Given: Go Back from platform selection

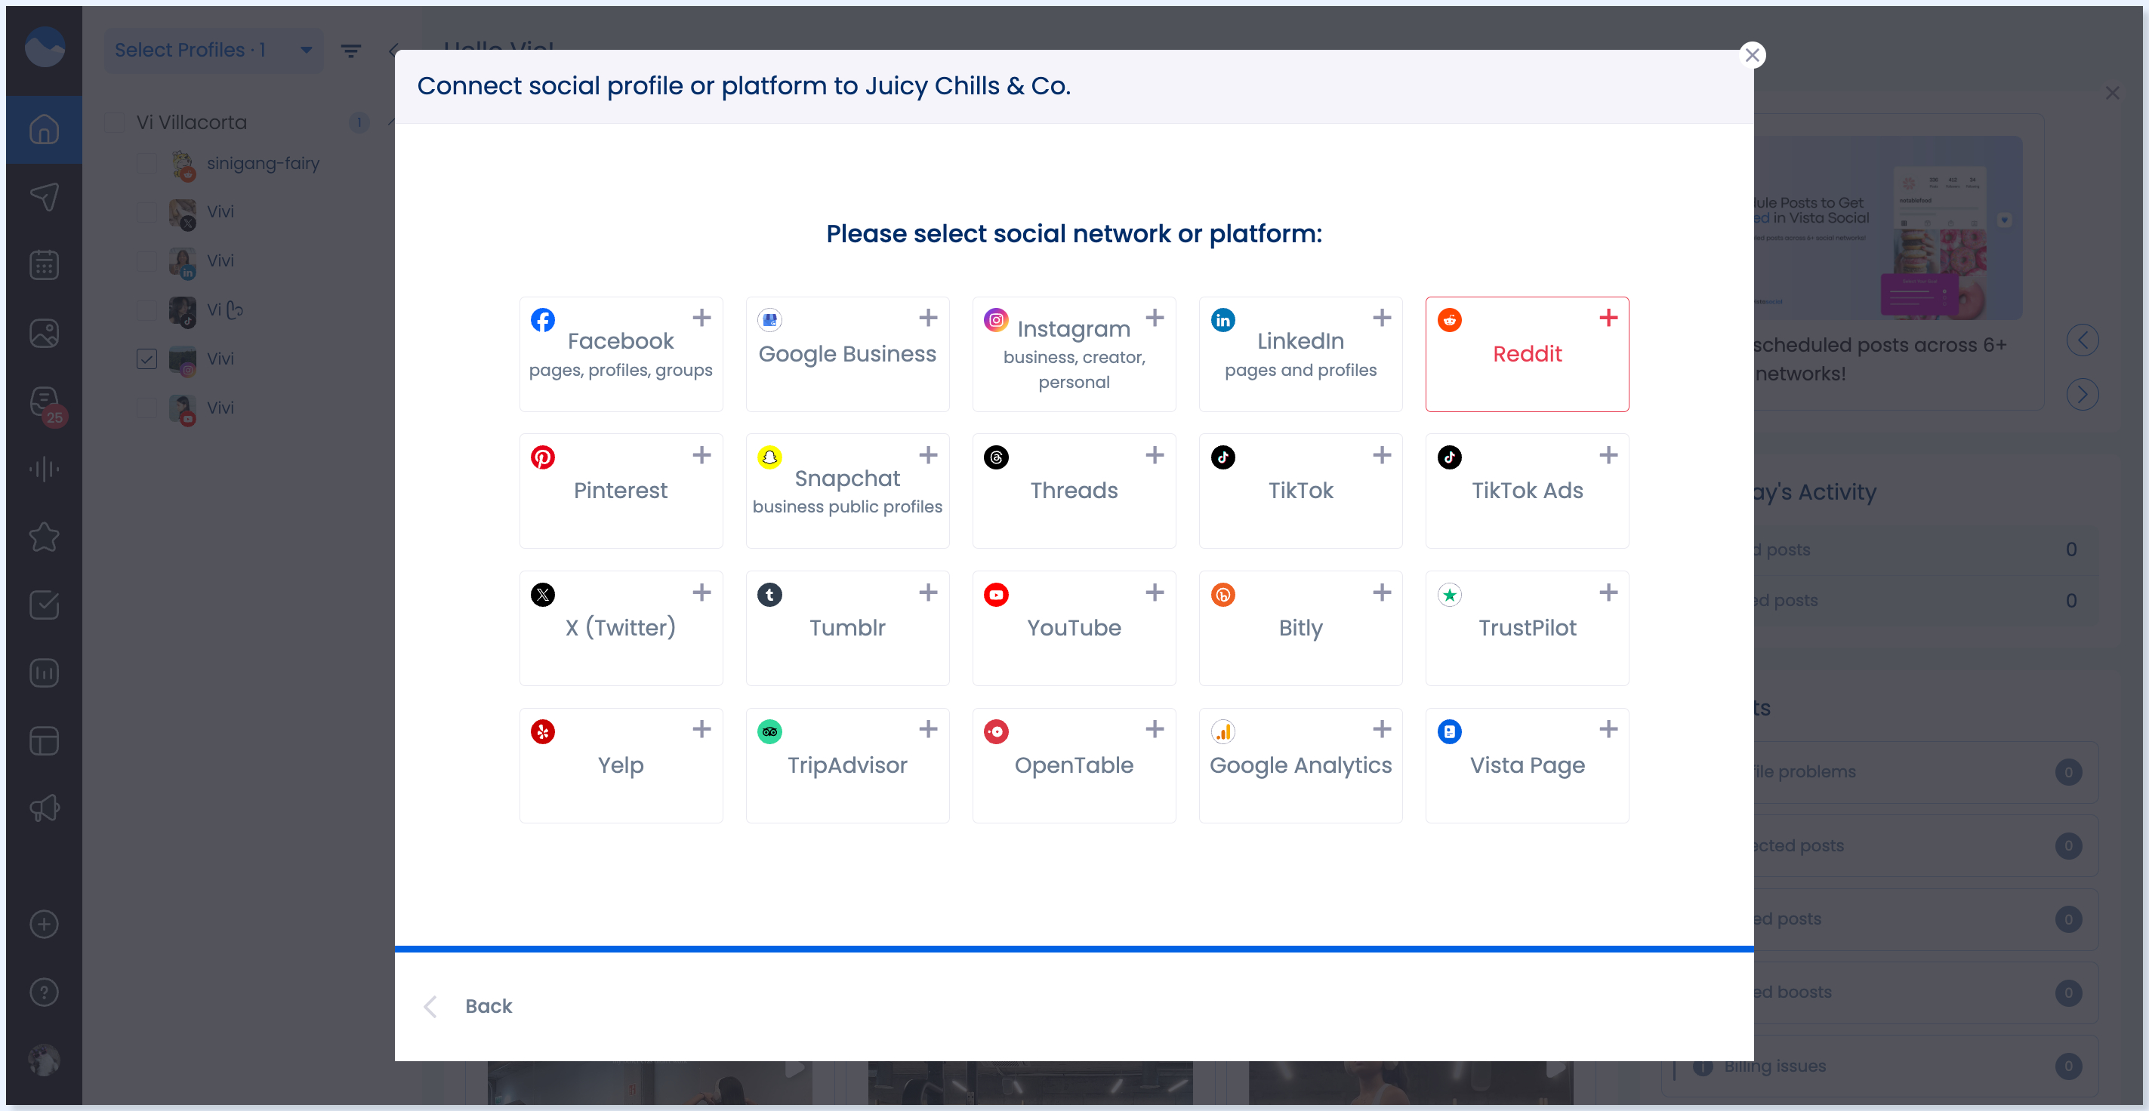Looking at the screenshot, I should 488,1006.
